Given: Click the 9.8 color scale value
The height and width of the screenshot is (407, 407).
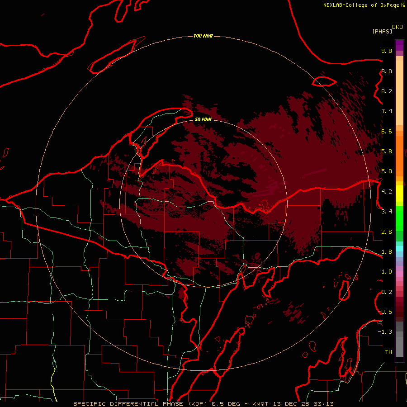Looking at the screenshot, I should 387,51.
